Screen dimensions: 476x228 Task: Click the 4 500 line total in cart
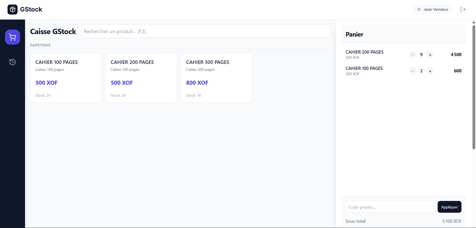click(456, 55)
